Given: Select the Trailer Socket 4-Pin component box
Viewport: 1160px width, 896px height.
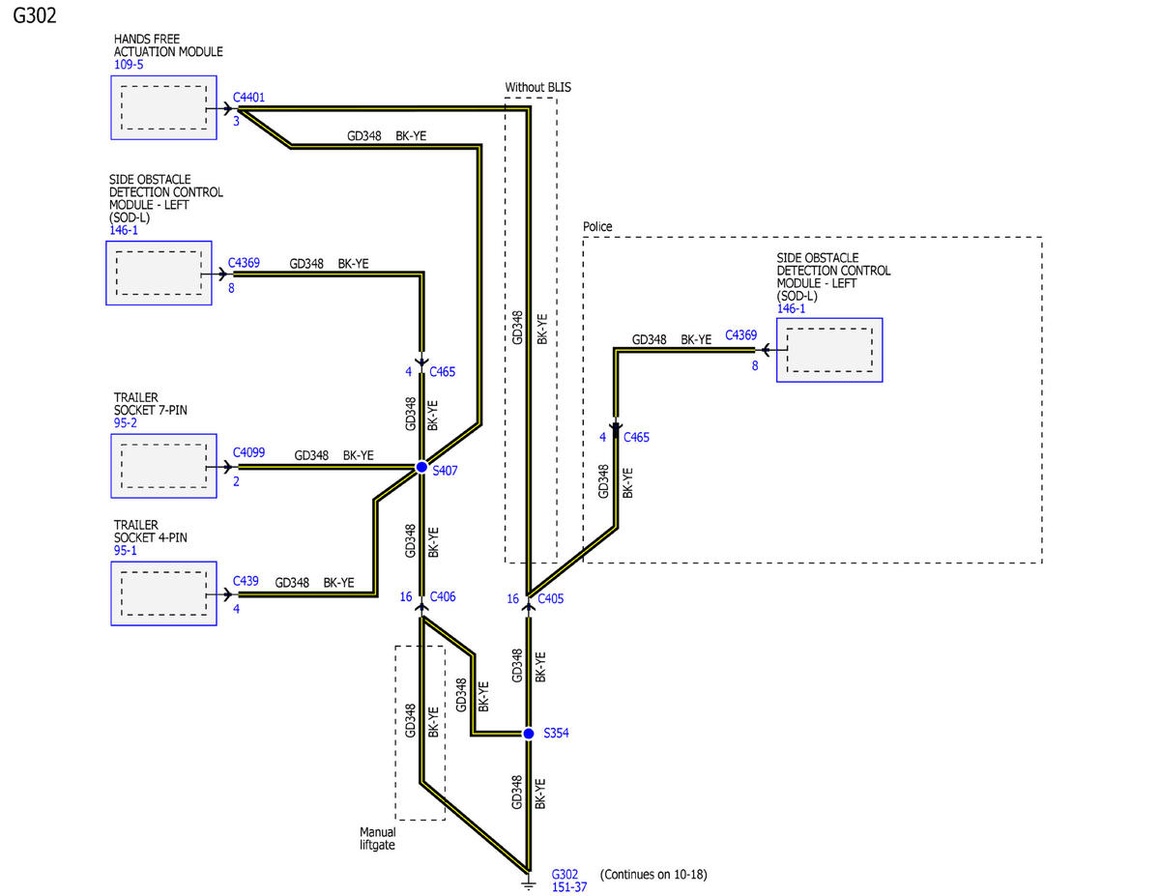Looking at the screenshot, I should (162, 593).
